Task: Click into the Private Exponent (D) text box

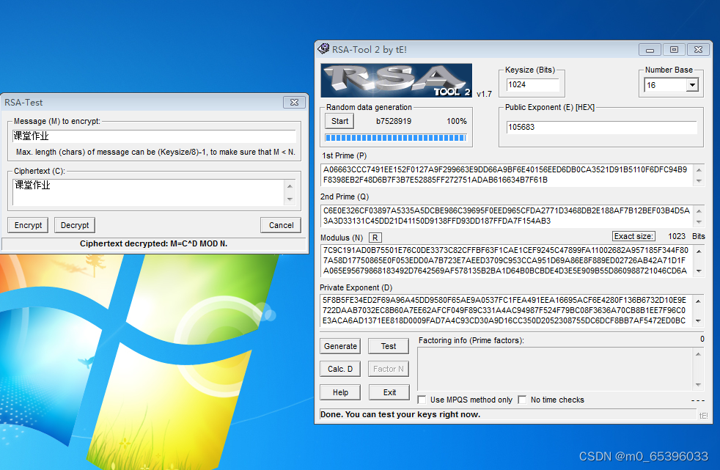Action: 507,310
